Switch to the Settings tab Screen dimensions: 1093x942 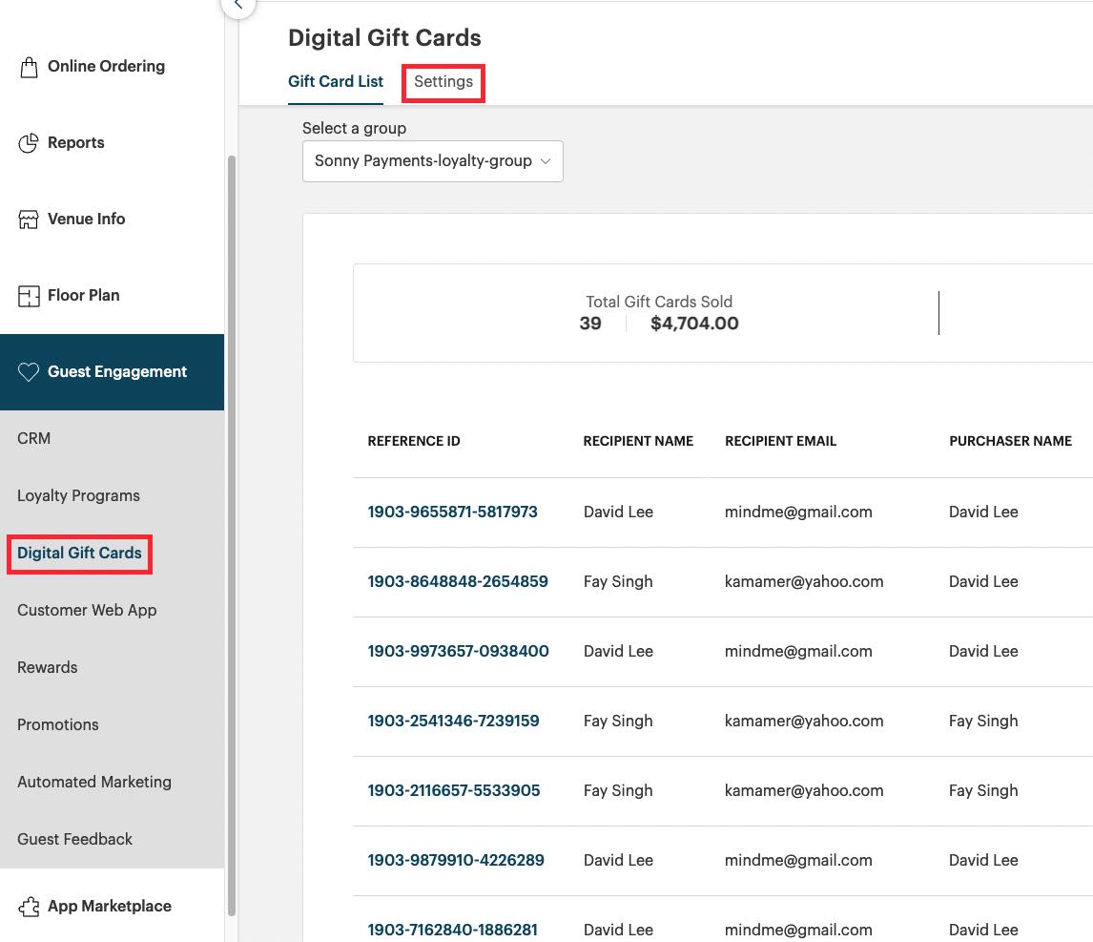(443, 82)
